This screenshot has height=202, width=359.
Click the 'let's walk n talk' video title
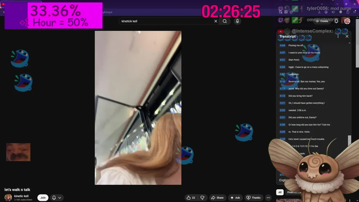[17, 190]
